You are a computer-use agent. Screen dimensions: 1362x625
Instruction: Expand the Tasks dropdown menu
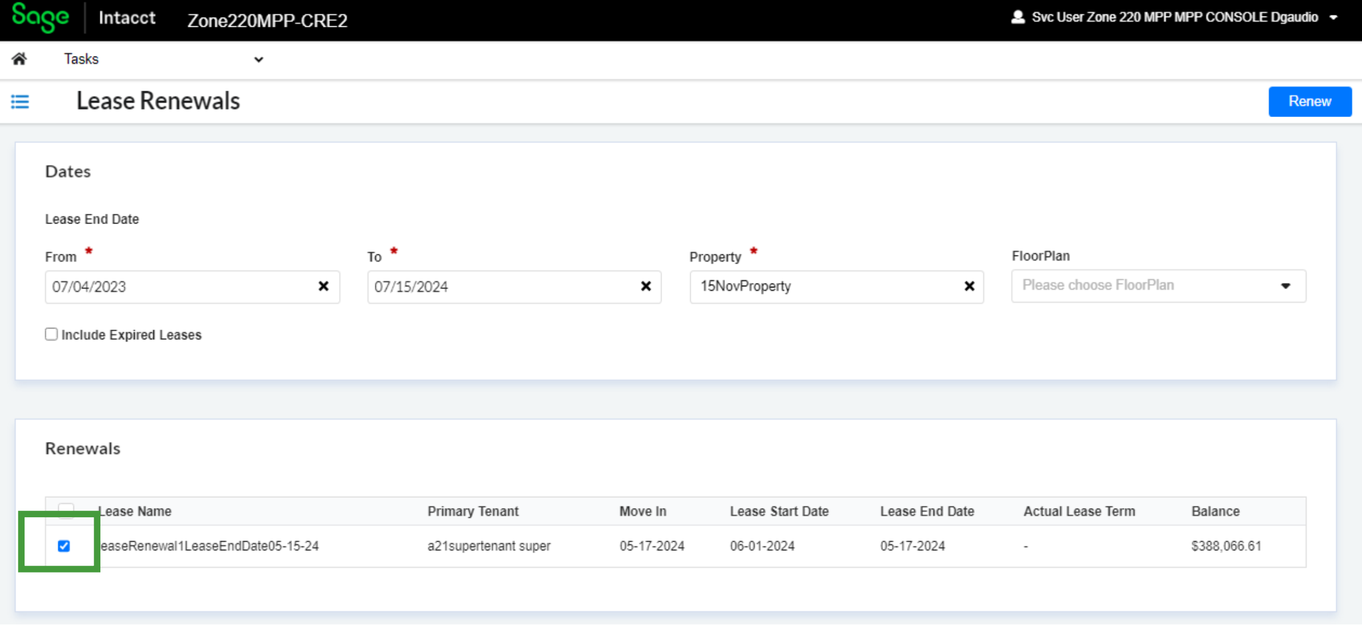coord(258,59)
